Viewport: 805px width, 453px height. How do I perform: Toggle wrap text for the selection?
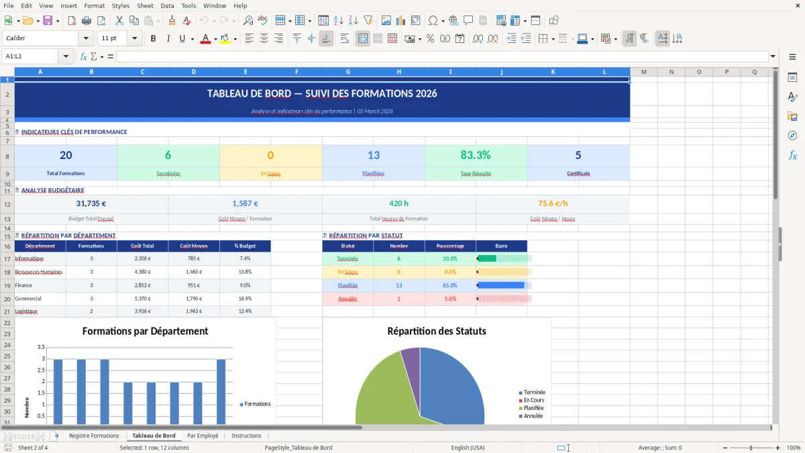(x=344, y=38)
